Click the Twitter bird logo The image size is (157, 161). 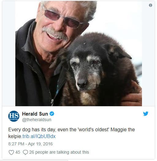coord(146,114)
